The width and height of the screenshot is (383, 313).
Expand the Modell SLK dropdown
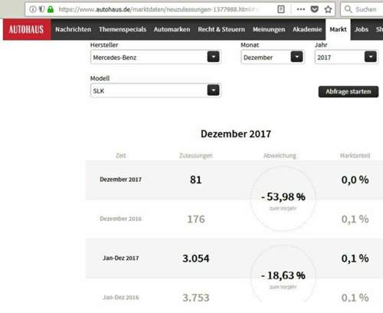pos(155,91)
